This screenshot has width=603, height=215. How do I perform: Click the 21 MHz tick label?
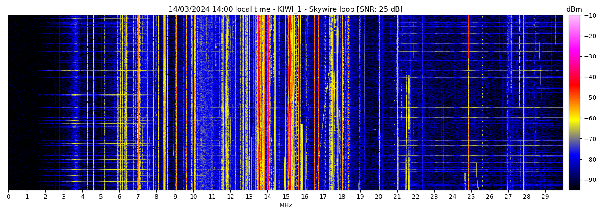pos(397,197)
